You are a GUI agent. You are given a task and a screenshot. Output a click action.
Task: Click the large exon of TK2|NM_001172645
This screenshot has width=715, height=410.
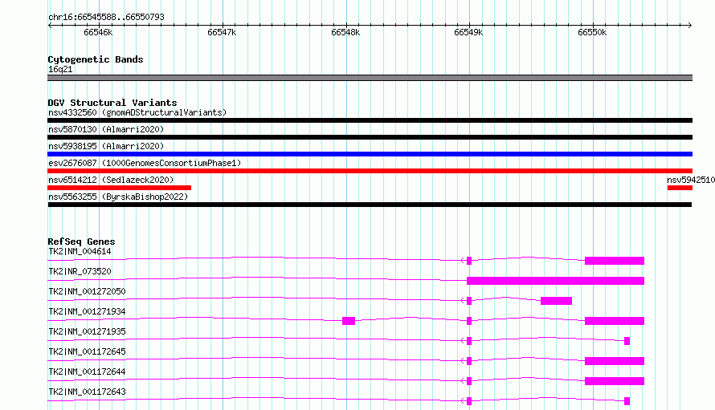615,361
